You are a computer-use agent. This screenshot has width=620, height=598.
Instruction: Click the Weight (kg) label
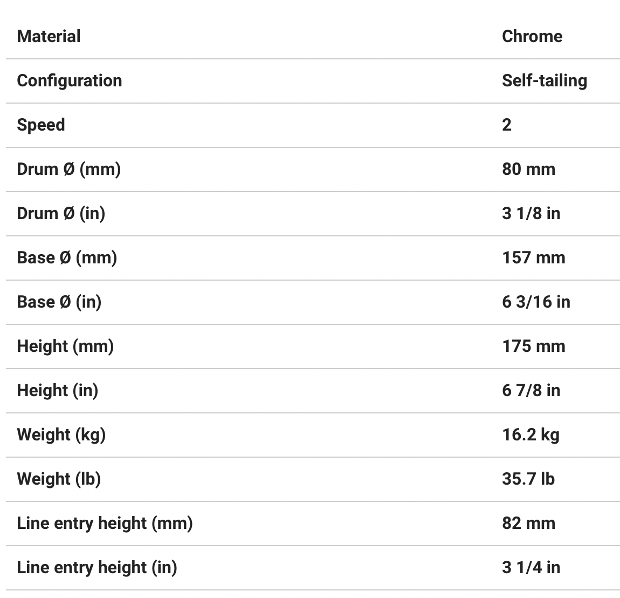(x=61, y=434)
